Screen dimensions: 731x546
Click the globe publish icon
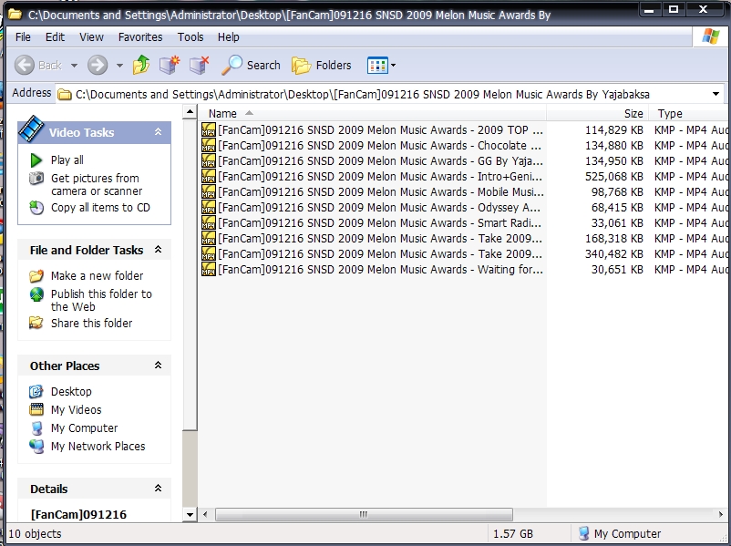36,294
